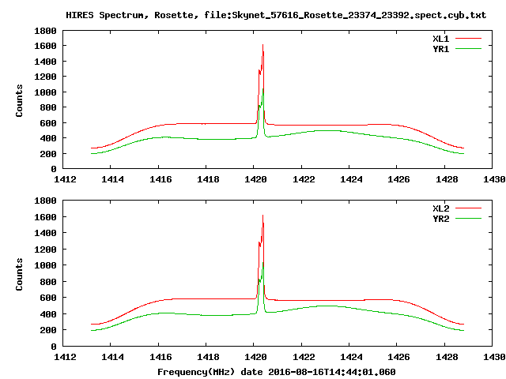Click the 1424 tick label on bottom plot
The width and height of the screenshot is (506, 379).
[x=351, y=357]
